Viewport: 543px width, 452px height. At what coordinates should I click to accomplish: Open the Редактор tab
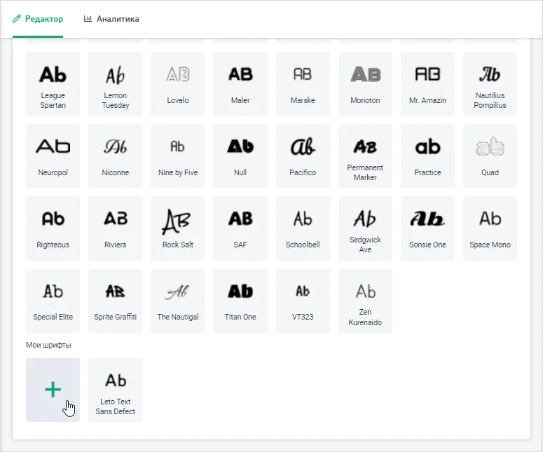pos(38,19)
